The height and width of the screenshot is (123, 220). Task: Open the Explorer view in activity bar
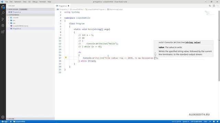[3, 7]
